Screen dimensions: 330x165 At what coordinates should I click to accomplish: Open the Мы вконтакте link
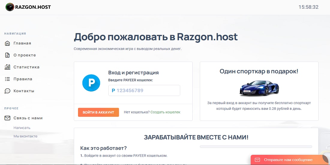(25, 136)
